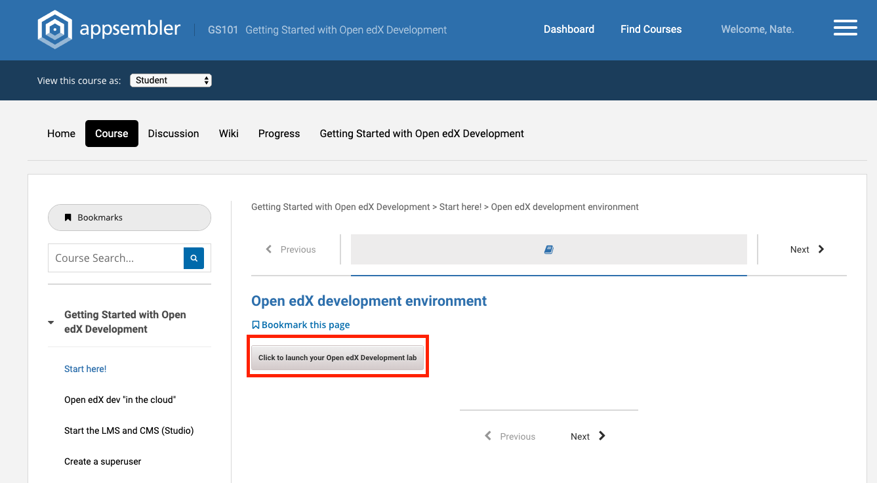Click the bottom Next button
Screen dimensions: 877x483
coord(588,436)
